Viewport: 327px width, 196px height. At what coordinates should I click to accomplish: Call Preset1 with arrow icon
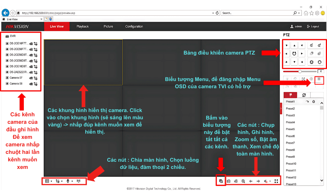307,102
